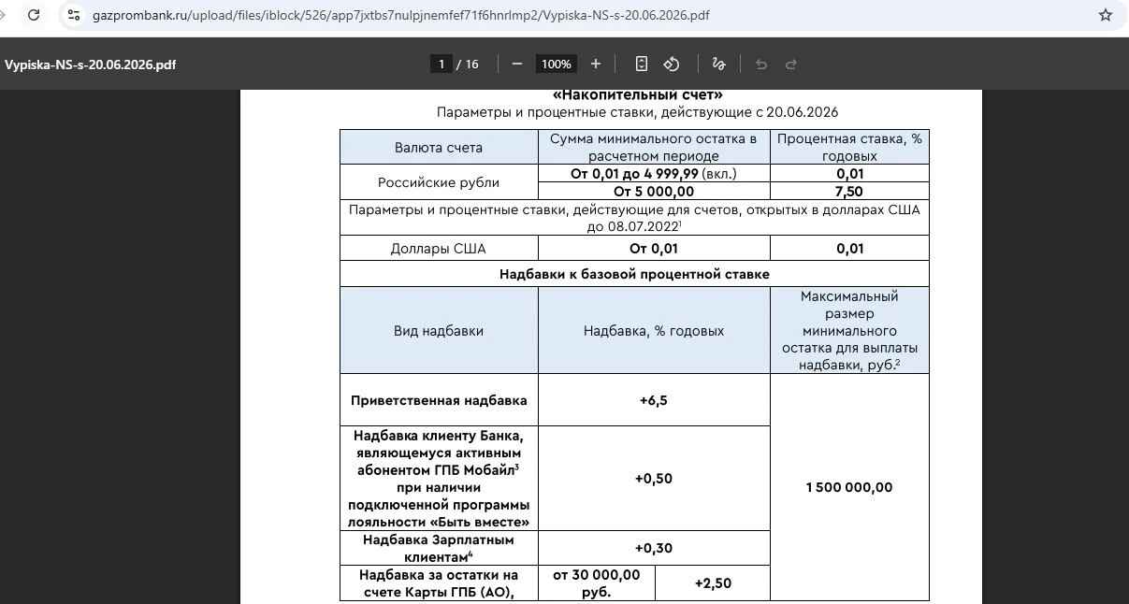
Task: Click the redo arrow in PDF toolbar
Action: tap(791, 64)
